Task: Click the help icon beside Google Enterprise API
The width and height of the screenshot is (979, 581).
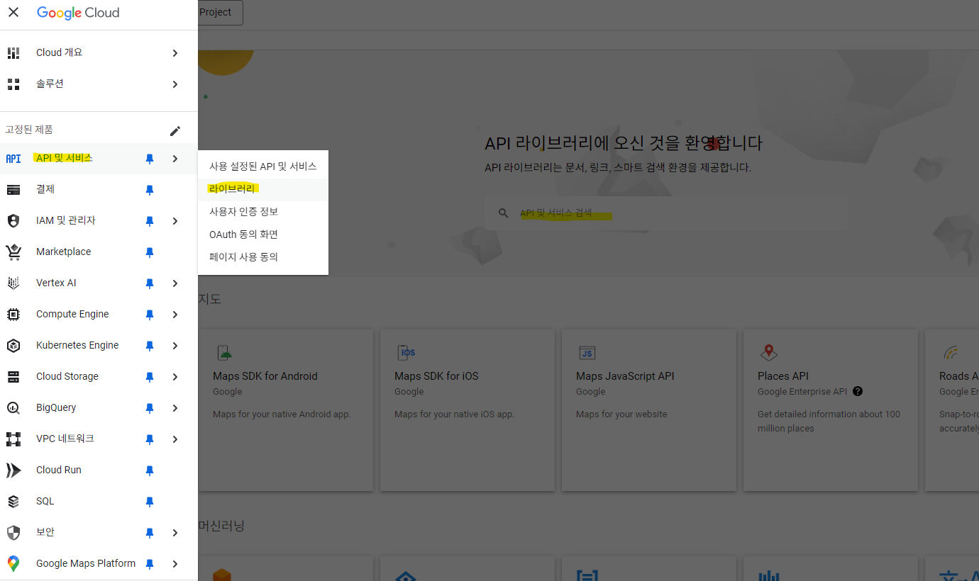Action: tap(858, 391)
